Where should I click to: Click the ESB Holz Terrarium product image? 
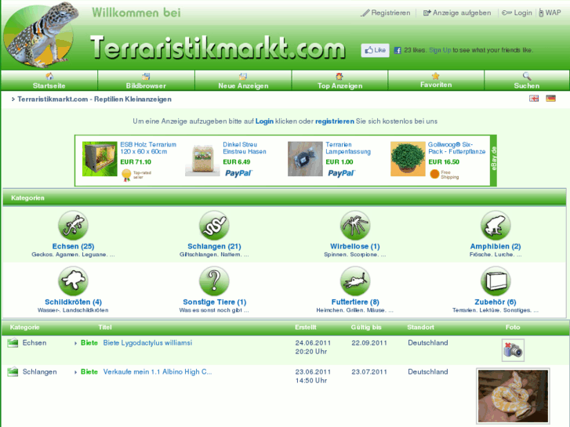pyautogui.click(x=100, y=159)
